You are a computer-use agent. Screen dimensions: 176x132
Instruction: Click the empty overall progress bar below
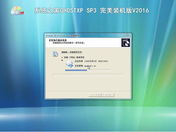[x=88, y=75]
